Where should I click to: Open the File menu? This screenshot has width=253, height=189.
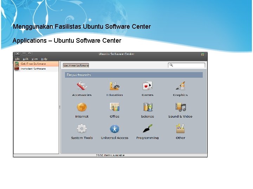pos(17,59)
